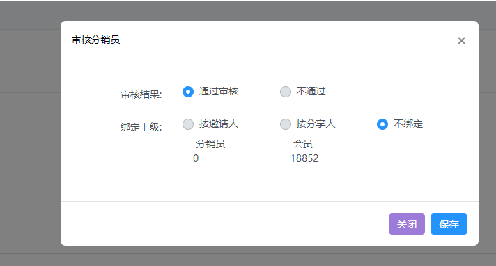Click the 通过审核 label text
Image resolution: width=496 pixels, height=266 pixels.
pos(219,92)
